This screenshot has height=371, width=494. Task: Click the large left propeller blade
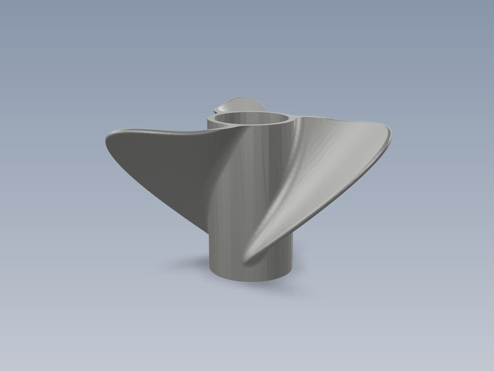tap(166, 170)
